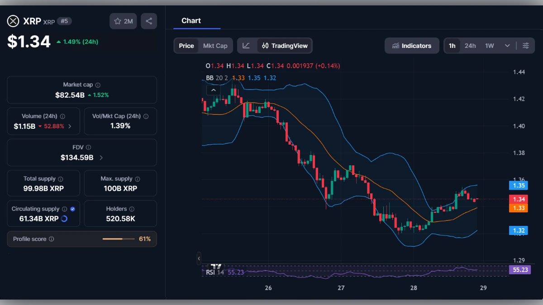
Task: Open the share options icon
Action: tap(149, 21)
